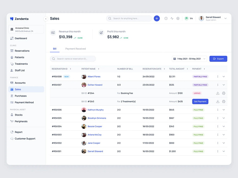
Task: Collapse the #RSV007 Esther Howard row
Action: pyautogui.click(x=223, y=85)
